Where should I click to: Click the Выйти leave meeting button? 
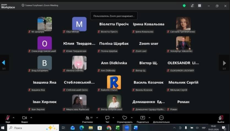221,118
